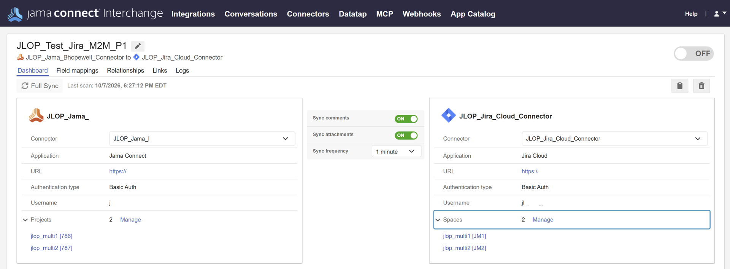Turn on the integration OFF switch
730x269 pixels.
click(693, 54)
